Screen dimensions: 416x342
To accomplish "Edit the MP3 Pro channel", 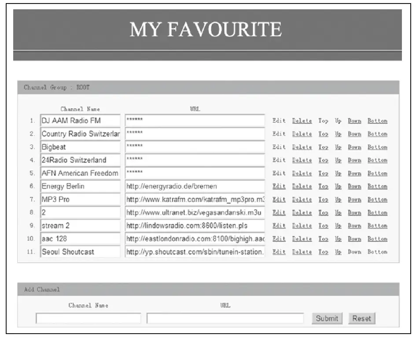I will tap(279, 199).
